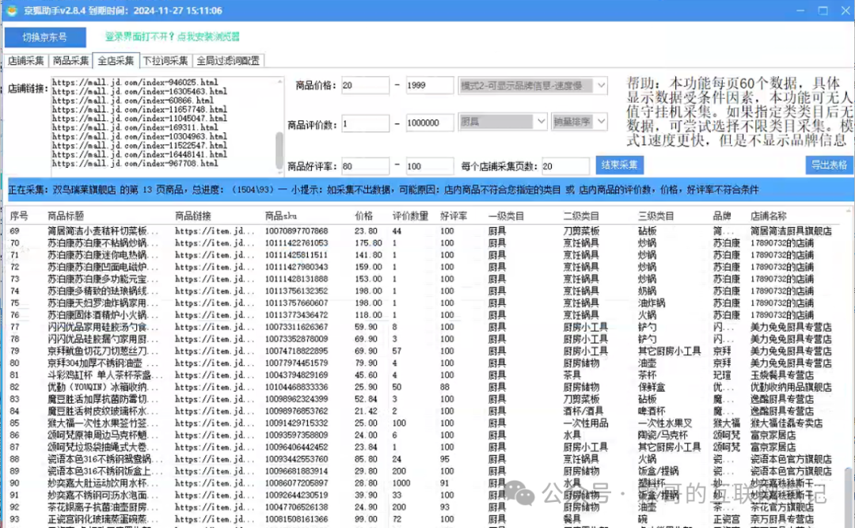The height and width of the screenshot is (528, 855).
Task: Click the 切换京东号 button
Action: point(44,37)
